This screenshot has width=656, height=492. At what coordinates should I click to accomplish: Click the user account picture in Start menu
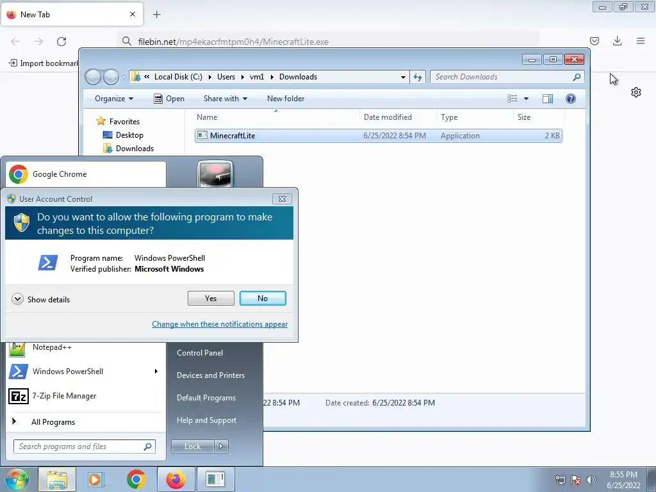tap(215, 174)
